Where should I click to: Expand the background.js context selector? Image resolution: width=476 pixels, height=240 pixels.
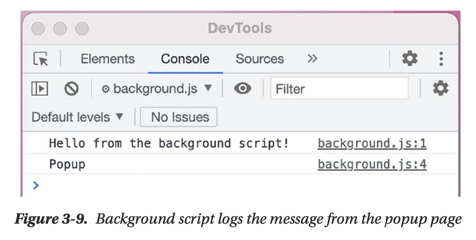point(157,89)
